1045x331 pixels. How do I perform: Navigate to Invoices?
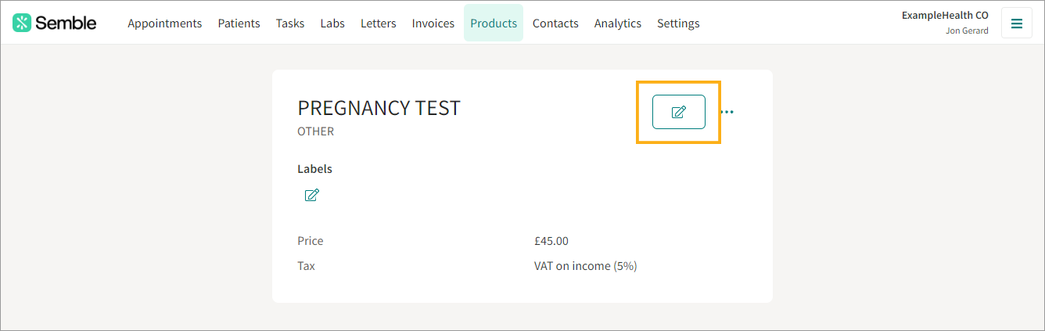(433, 23)
